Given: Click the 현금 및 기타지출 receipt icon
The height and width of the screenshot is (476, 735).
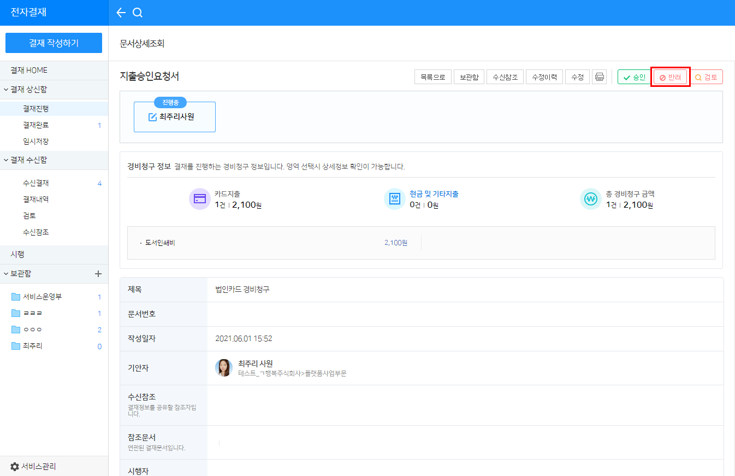Looking at the screenshot, I should pyautogui.click(x=395, y=199).
